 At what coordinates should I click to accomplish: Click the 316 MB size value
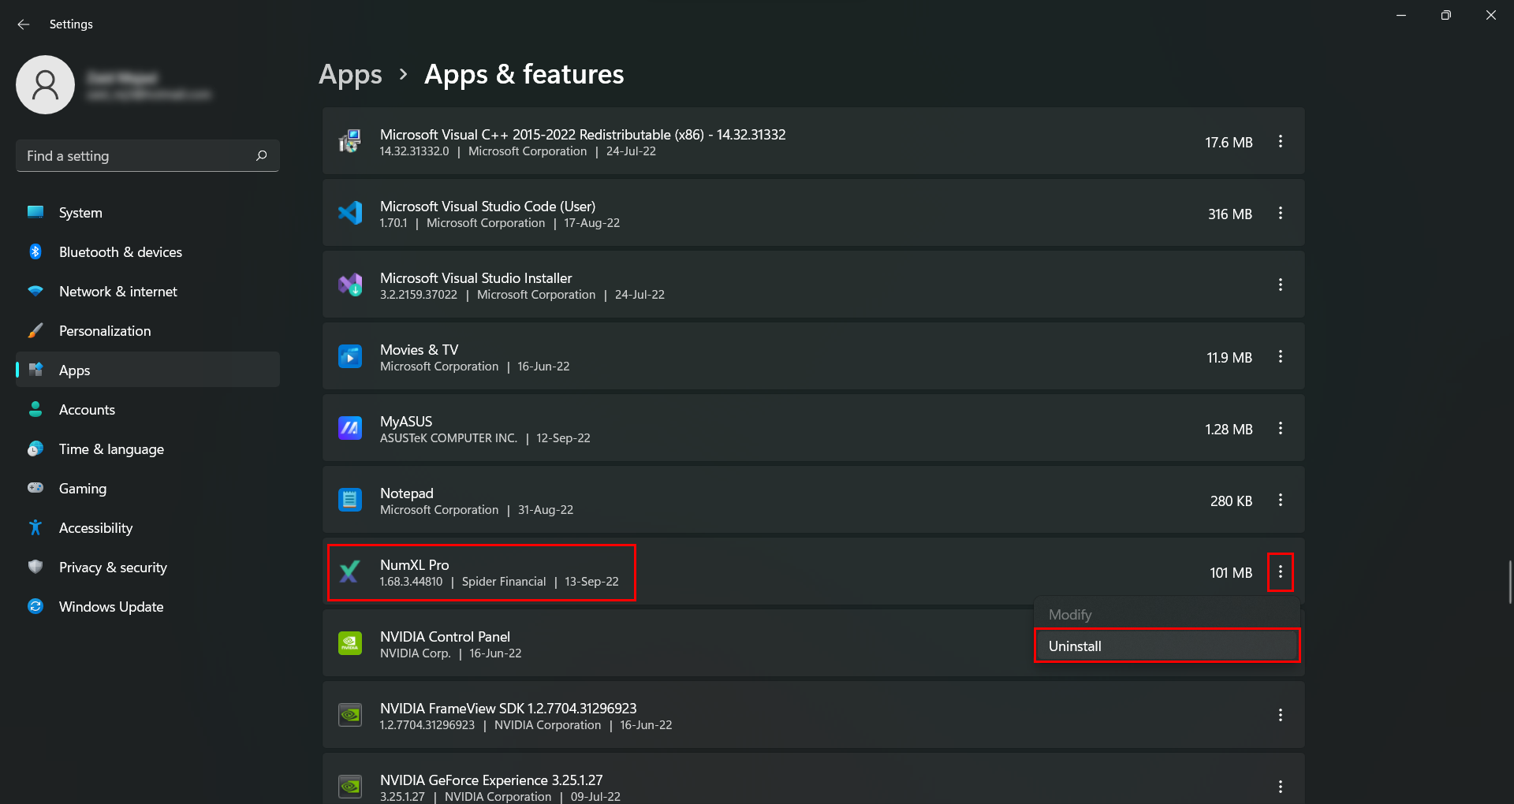(x=1229, y=214)
